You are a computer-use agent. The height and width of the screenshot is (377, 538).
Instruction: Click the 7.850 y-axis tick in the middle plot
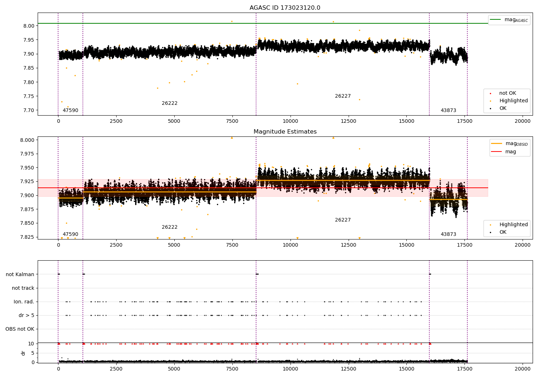pyautogui.click(x=27, y=223)
